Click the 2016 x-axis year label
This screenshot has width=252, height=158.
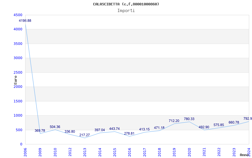click(130, 152)
